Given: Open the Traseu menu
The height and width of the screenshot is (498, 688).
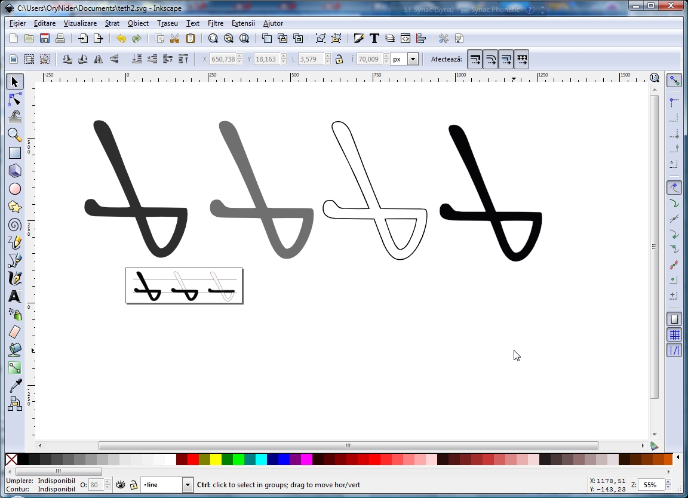Looking at the screenshot, I should (167, 23).
